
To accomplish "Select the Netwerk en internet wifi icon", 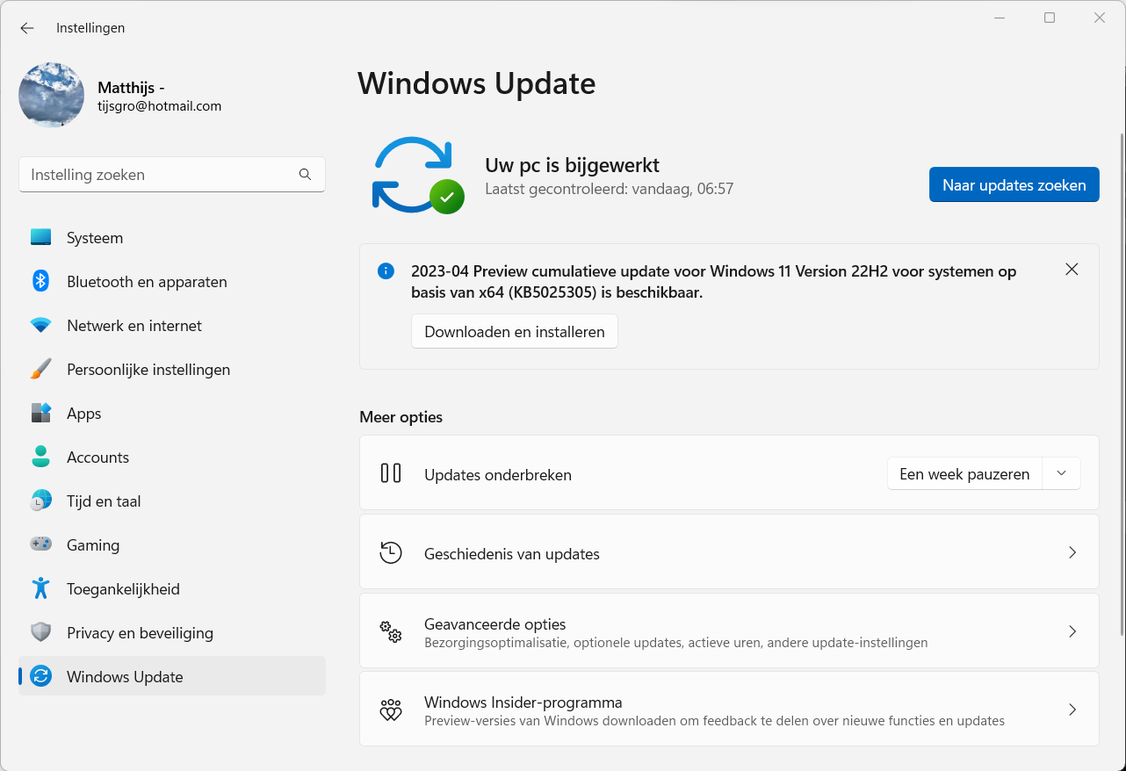I will click(40, 325).
